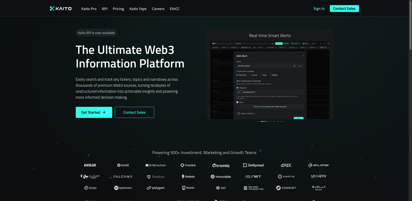Select the active highlighted carousel indicator

[x=264, y=122]
